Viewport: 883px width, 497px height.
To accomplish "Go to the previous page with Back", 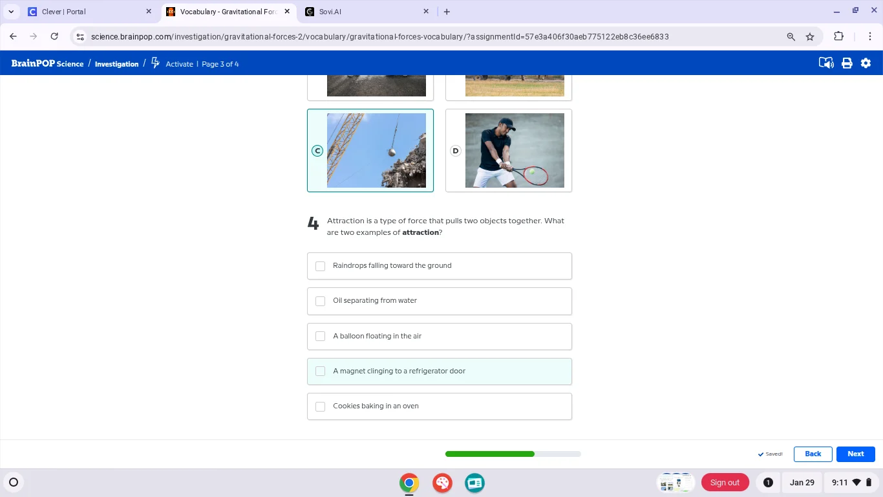I will tap(813, 454).
